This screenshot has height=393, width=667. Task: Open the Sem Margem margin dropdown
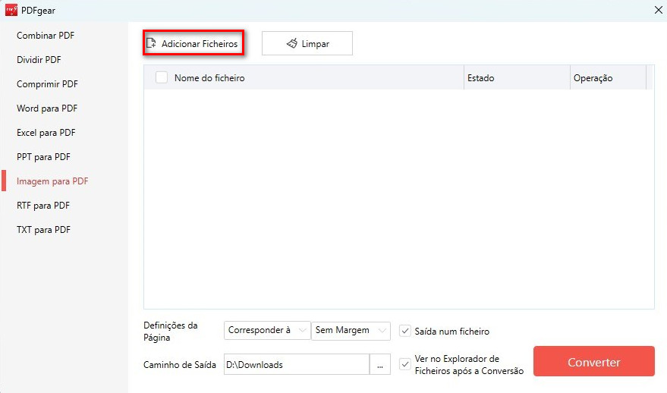351,331
